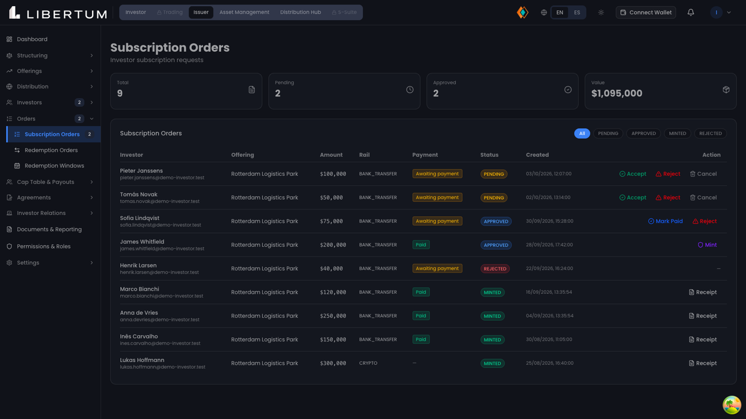Screen dimensions: 746x419
Task: Filter orders by MINTED
Action: (677, 133)
